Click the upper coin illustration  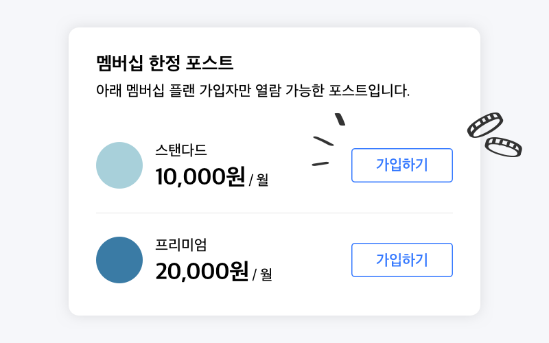[485, 125]
